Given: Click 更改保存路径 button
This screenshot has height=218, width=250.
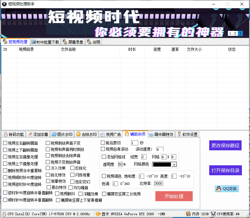Looking at the screenshot, I should 225,145.
